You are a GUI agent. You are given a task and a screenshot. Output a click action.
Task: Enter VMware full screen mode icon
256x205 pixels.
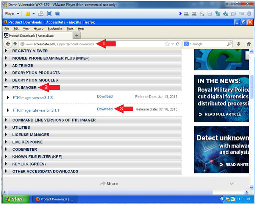coord(49,14)
